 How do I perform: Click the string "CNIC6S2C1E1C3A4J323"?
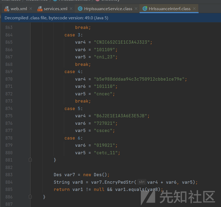coord(122,42)
